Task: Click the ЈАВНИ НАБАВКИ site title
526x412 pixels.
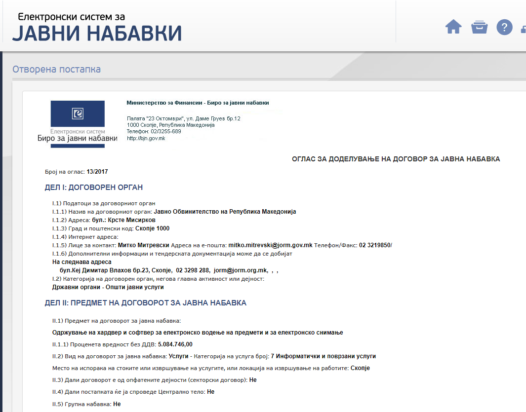Action: [x=97, y=33]
